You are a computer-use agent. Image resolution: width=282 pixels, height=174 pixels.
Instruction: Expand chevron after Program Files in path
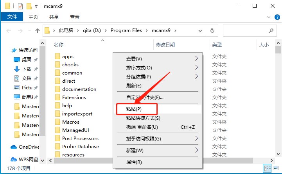click(147, 31)
